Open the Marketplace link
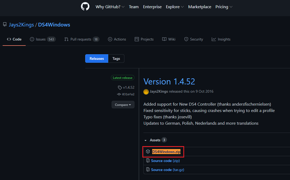Viewport: 290px width, 180px height. (200, 7)
